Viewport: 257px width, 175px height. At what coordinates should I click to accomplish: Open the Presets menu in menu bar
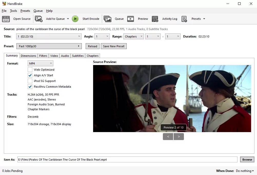pyautogui.click(x=25, y=11)
